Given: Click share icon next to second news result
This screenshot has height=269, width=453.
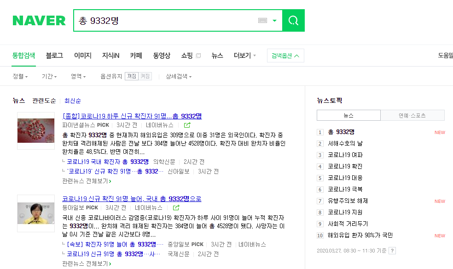Looking at the screenshot, I should coord(176,207).
